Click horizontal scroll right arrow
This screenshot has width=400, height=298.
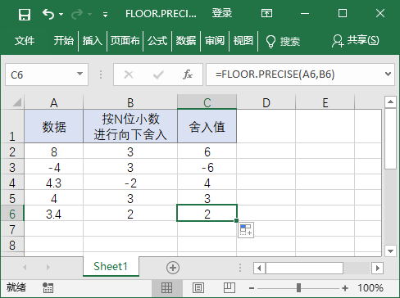tap(378, 268)
